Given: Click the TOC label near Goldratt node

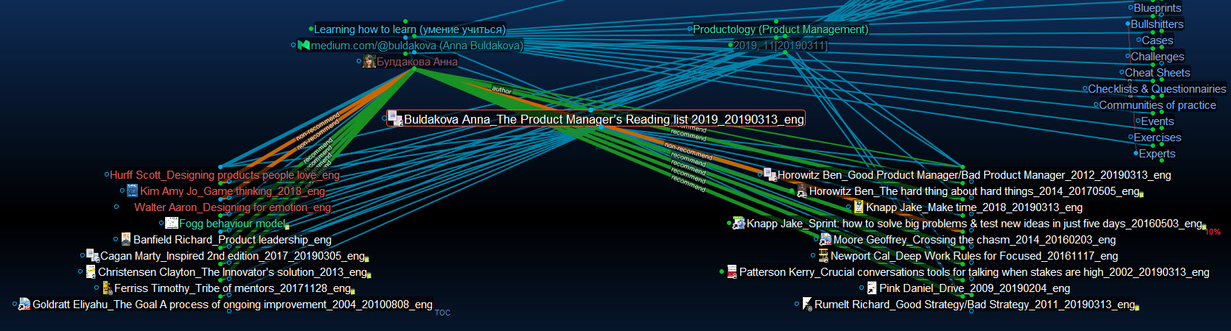Looking at the screenshot, I should (442, 313).
